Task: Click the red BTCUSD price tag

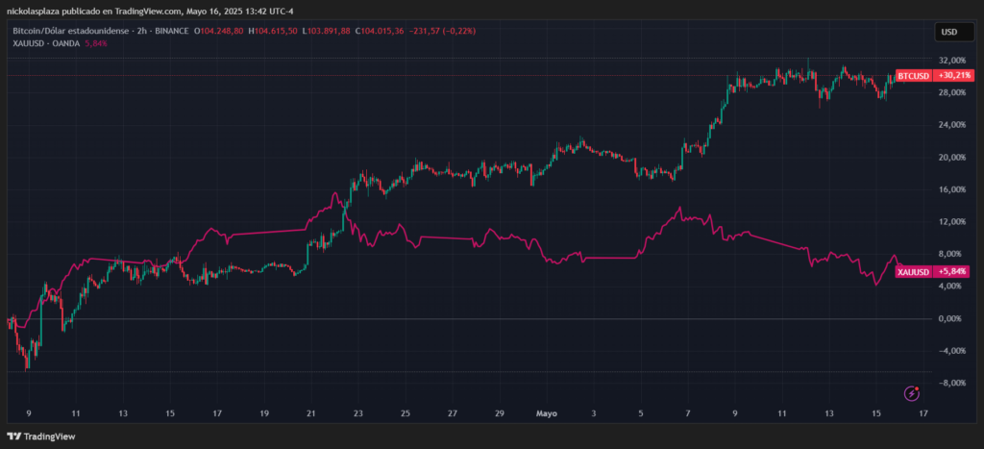Action: click(913, 75)
